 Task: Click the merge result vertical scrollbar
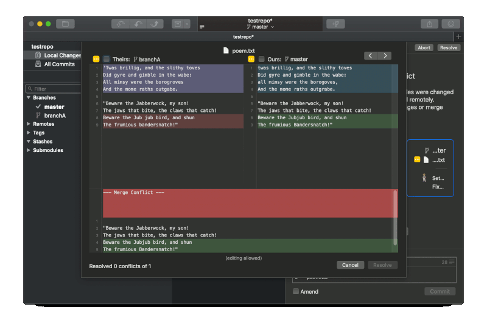point(395,218)
